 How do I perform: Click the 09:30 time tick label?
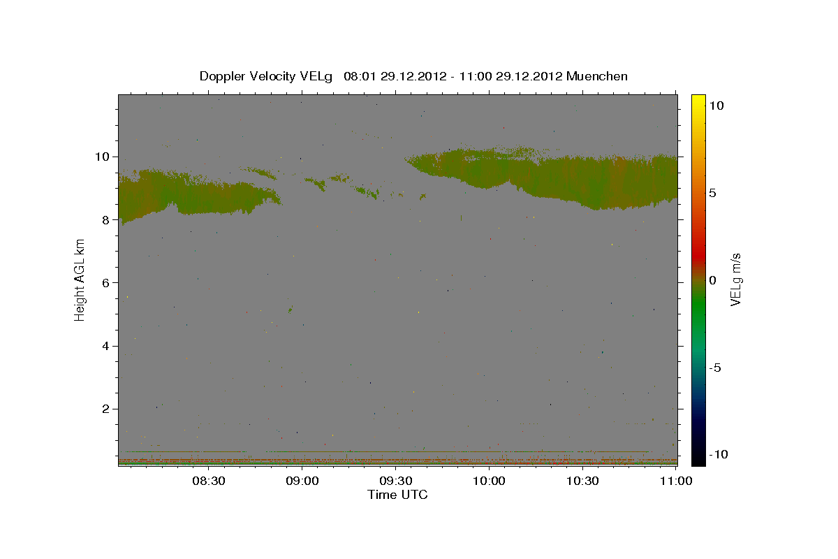(x=396, y=481)
